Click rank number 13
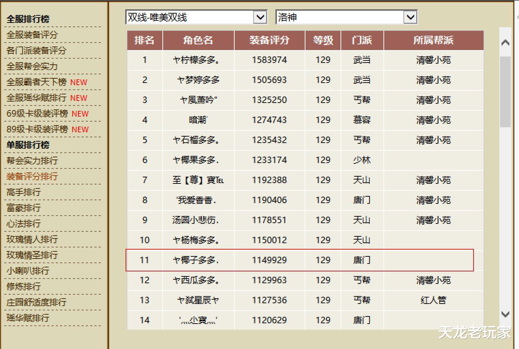 [x=145, y=300]
